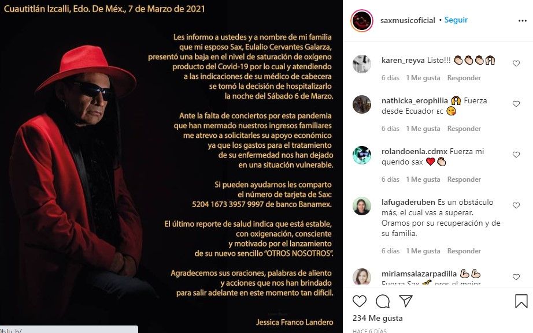
Task: Like nathicka_erophilia's comment
Action: [x=516, y=104]
